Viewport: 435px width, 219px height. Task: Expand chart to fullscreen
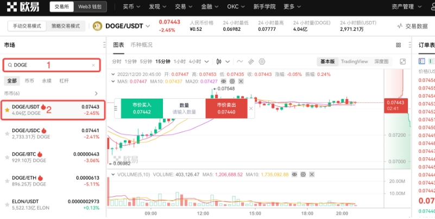(x=402, y=61)
